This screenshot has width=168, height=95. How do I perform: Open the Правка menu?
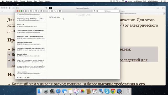(22, 1)
